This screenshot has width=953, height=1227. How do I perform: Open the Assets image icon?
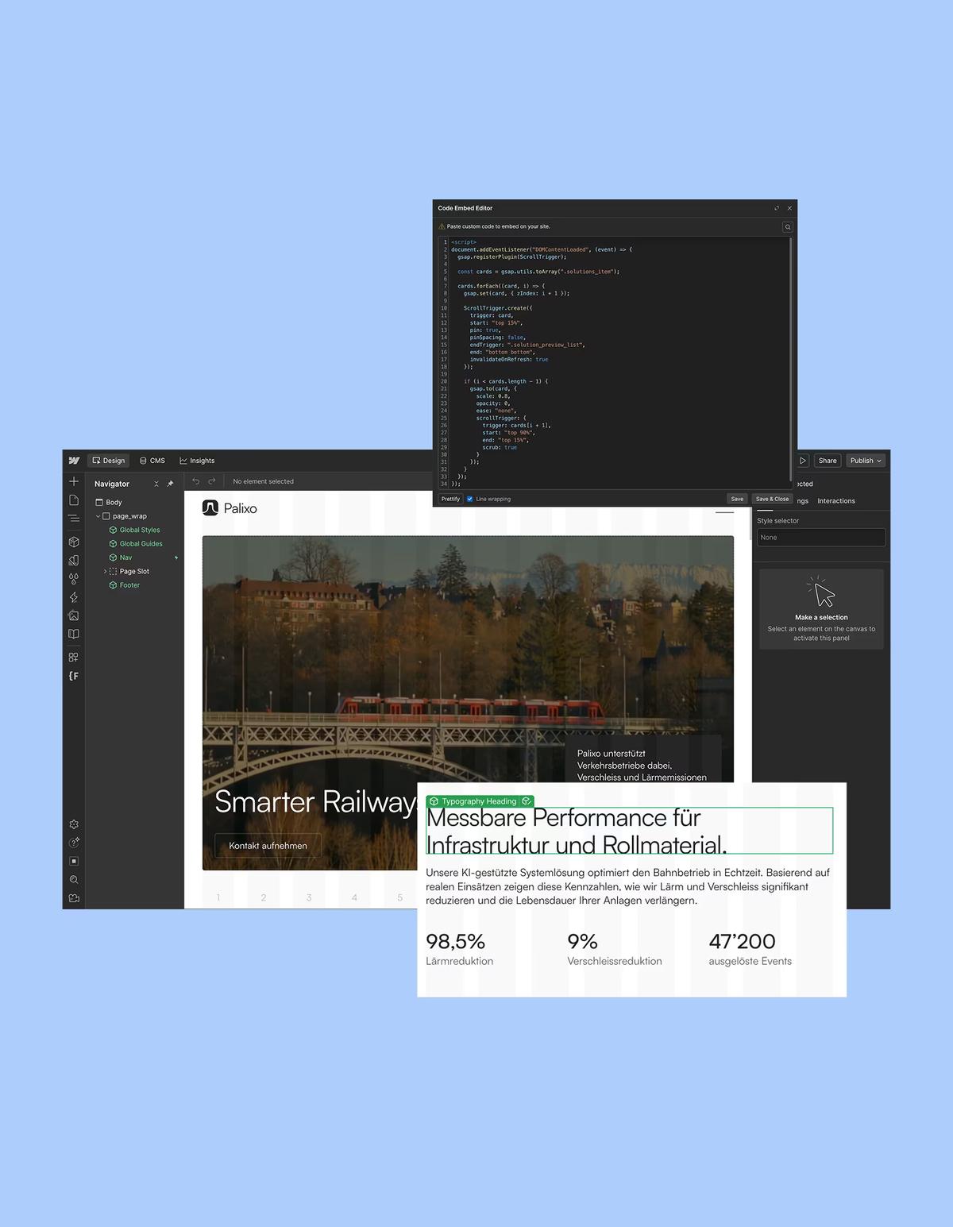click(x=74, y=615)
